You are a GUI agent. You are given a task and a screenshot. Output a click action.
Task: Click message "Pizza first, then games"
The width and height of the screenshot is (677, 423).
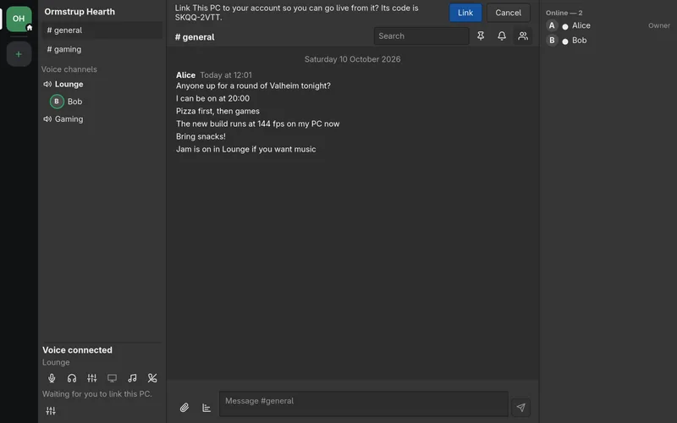click(217, 111)
